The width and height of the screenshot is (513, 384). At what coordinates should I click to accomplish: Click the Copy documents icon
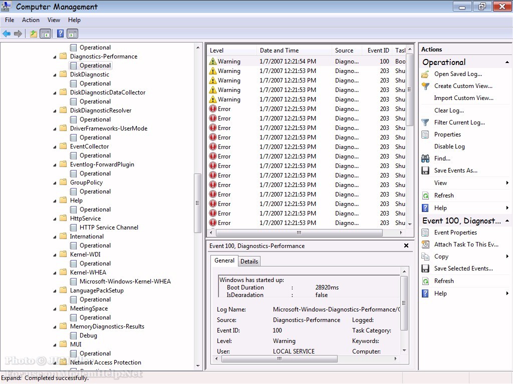pyautogui.click(x=425, y=256)
